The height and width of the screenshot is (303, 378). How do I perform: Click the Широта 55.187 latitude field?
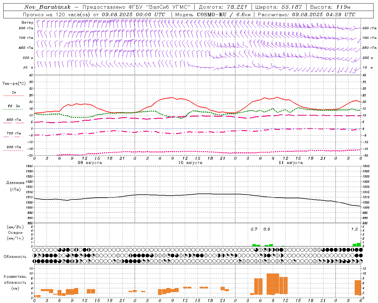[278, 7]
